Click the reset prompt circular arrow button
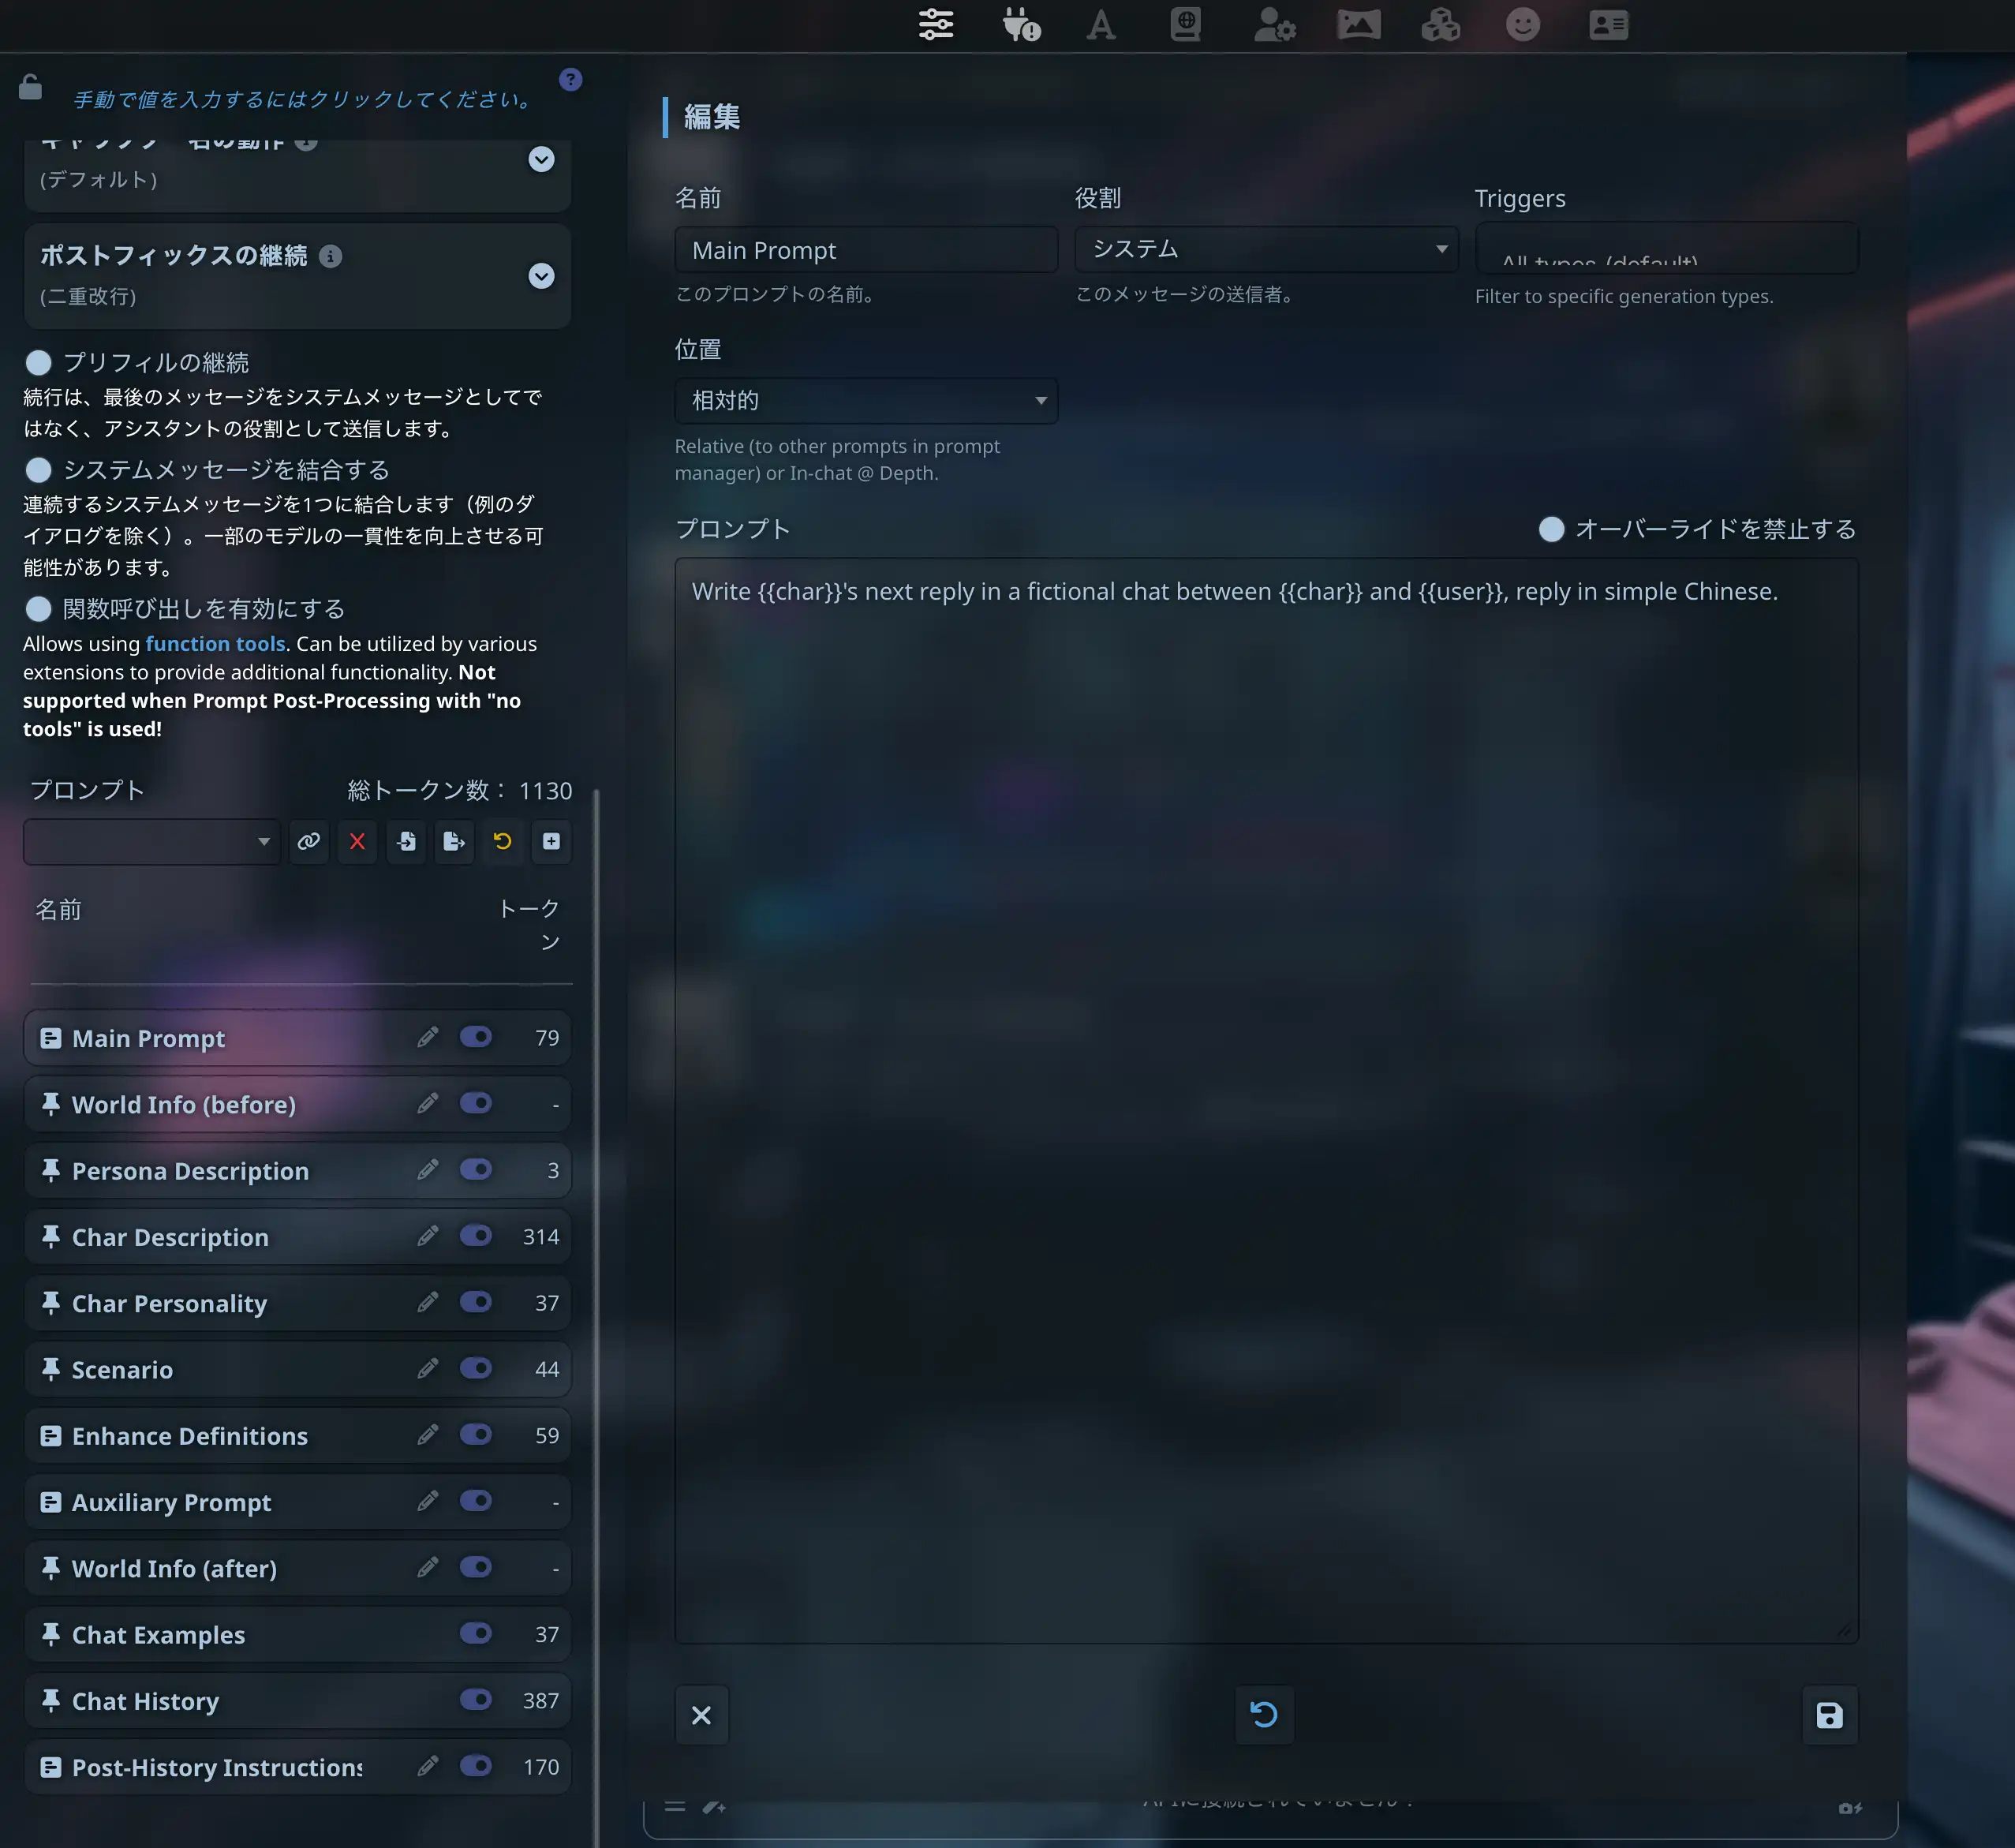The image size is (2015, 1848). pos(1264,1716)
